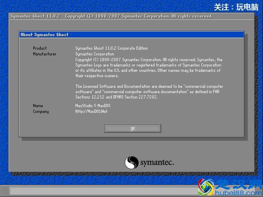Click the Licensed Software and Documentation paragraph

[x=149, y=92]
